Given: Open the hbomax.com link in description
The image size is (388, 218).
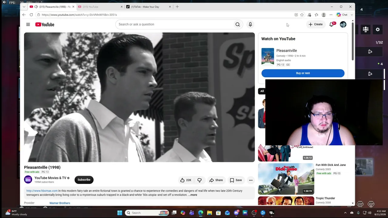Looking at the screenshot, I should (x=42, y=191).
